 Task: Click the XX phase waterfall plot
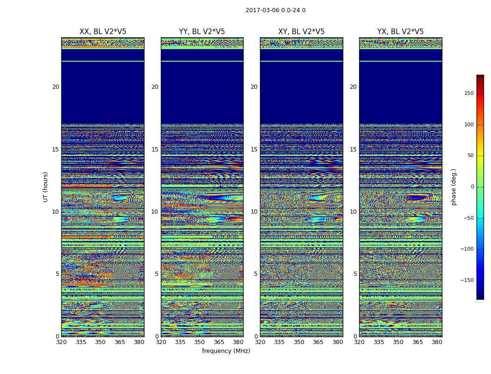click(x=103, y=187)
